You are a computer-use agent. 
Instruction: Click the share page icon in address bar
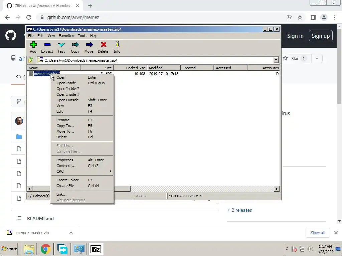(289, 17)
